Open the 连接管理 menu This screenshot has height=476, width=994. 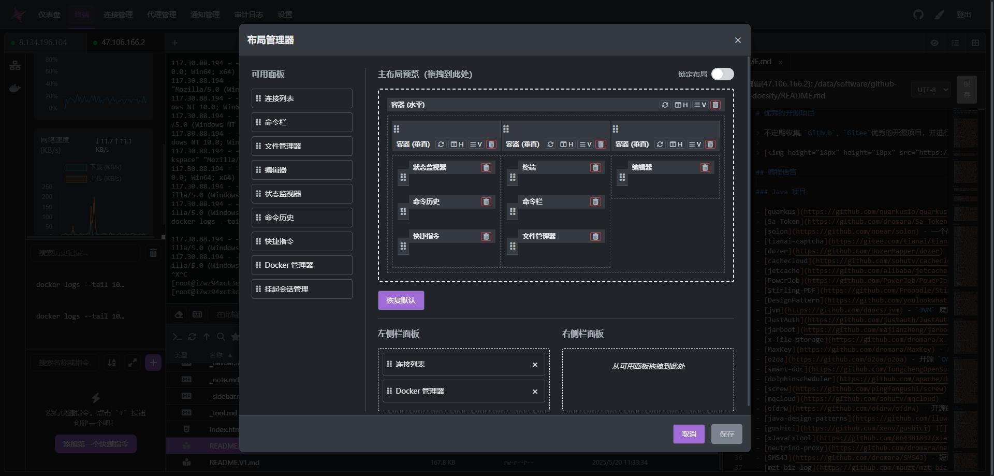click(118, 15)
